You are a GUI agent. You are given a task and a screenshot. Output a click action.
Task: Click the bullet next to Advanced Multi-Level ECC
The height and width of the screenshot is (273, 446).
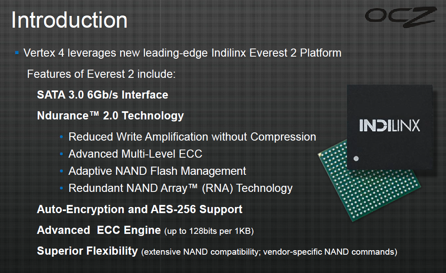(61, 154)
